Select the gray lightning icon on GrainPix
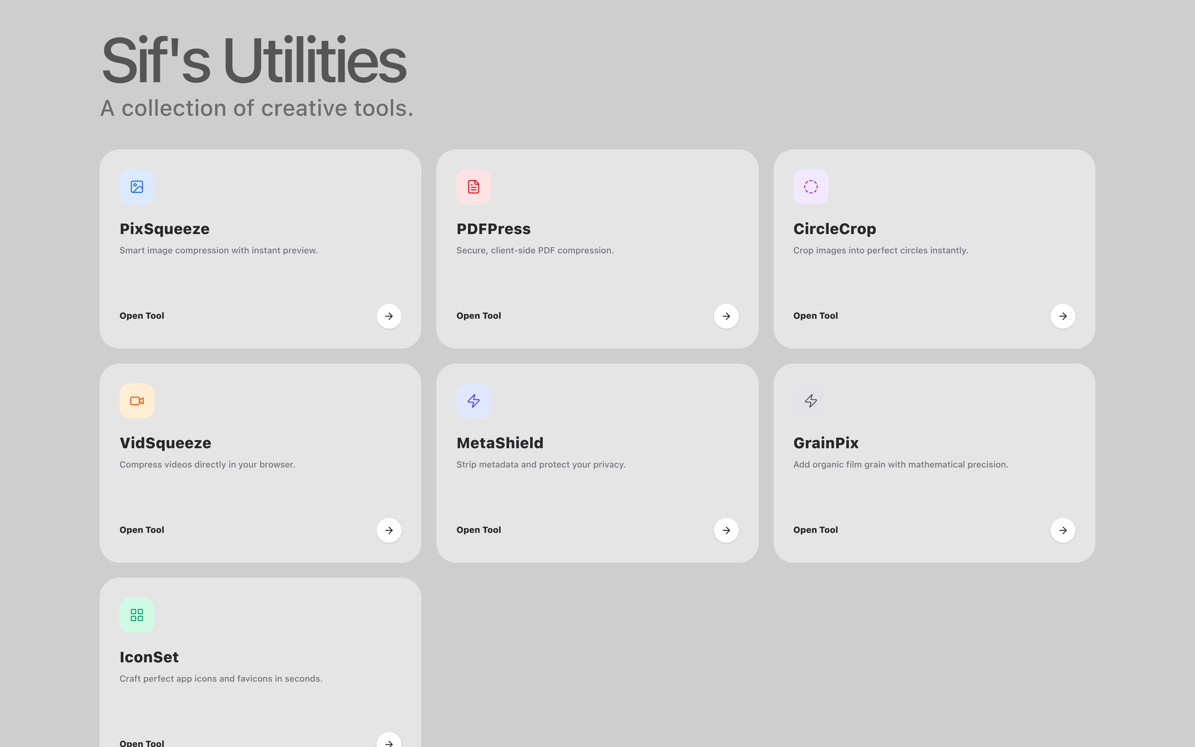 pyautogui.click(x=810, y=401)
